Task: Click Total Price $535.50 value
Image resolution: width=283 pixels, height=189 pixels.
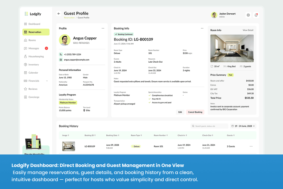Action: point(249,98)
